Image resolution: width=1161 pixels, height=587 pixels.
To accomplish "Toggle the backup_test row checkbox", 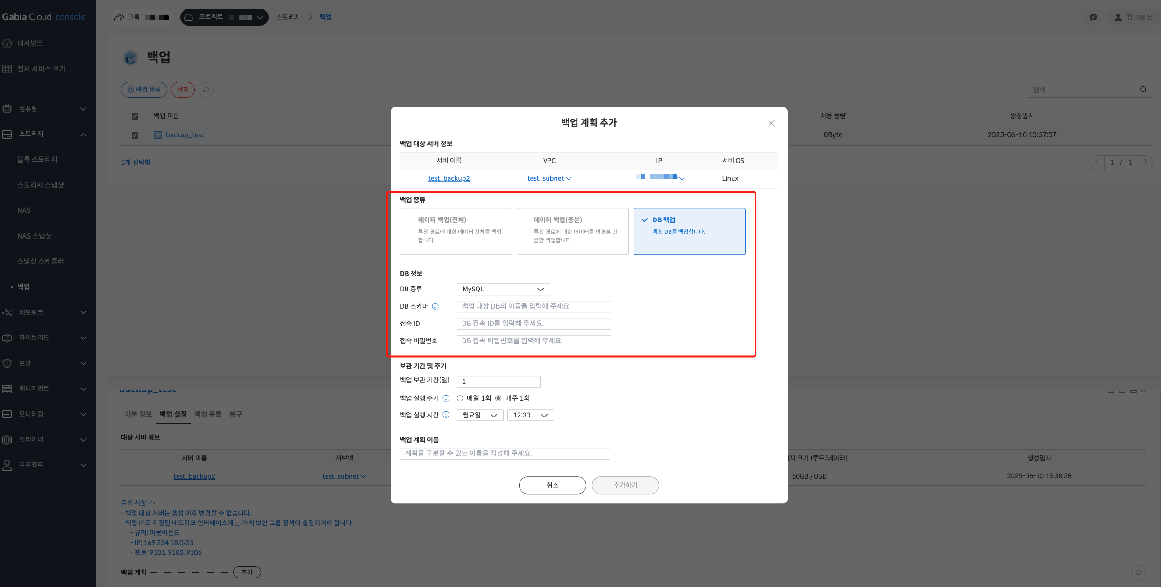I will (x=135, y=135).
